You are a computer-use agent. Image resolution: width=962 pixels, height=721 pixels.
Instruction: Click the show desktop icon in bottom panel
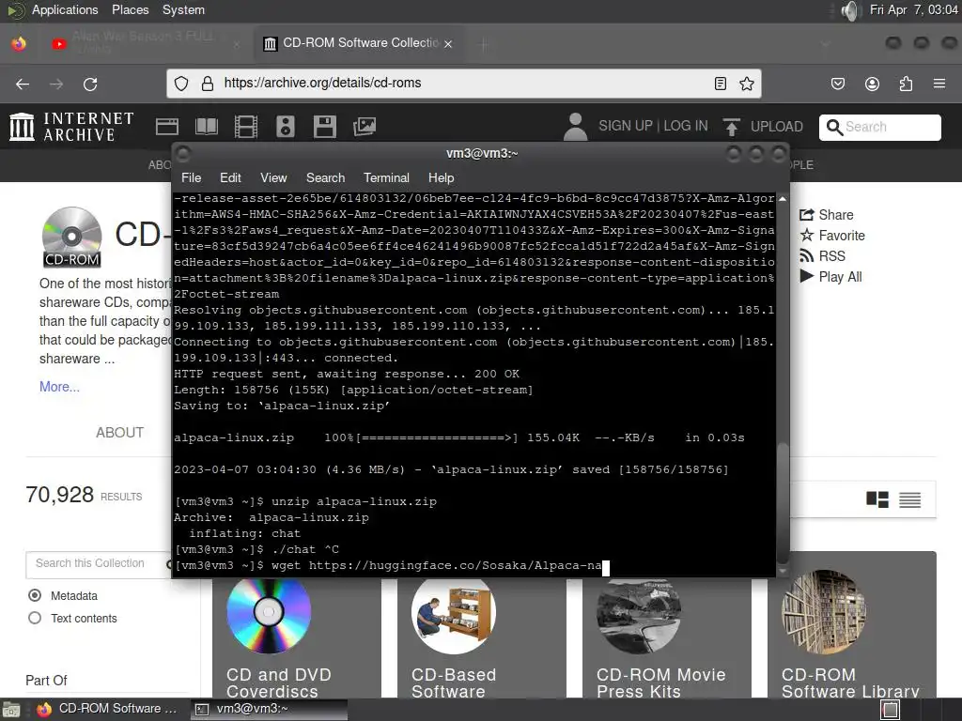tap(891, 710)
